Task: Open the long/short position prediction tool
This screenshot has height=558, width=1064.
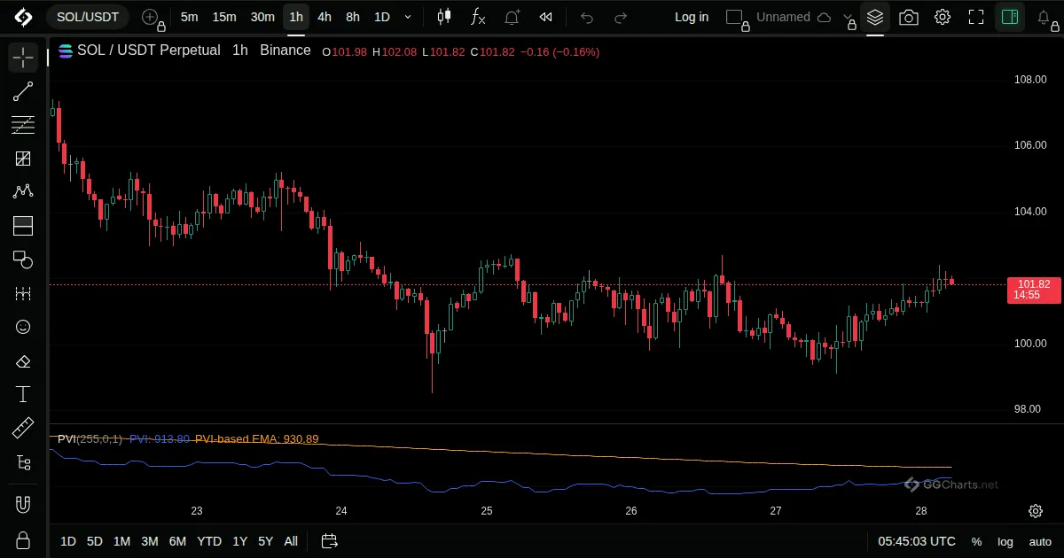Action: (x=23, y=226)
